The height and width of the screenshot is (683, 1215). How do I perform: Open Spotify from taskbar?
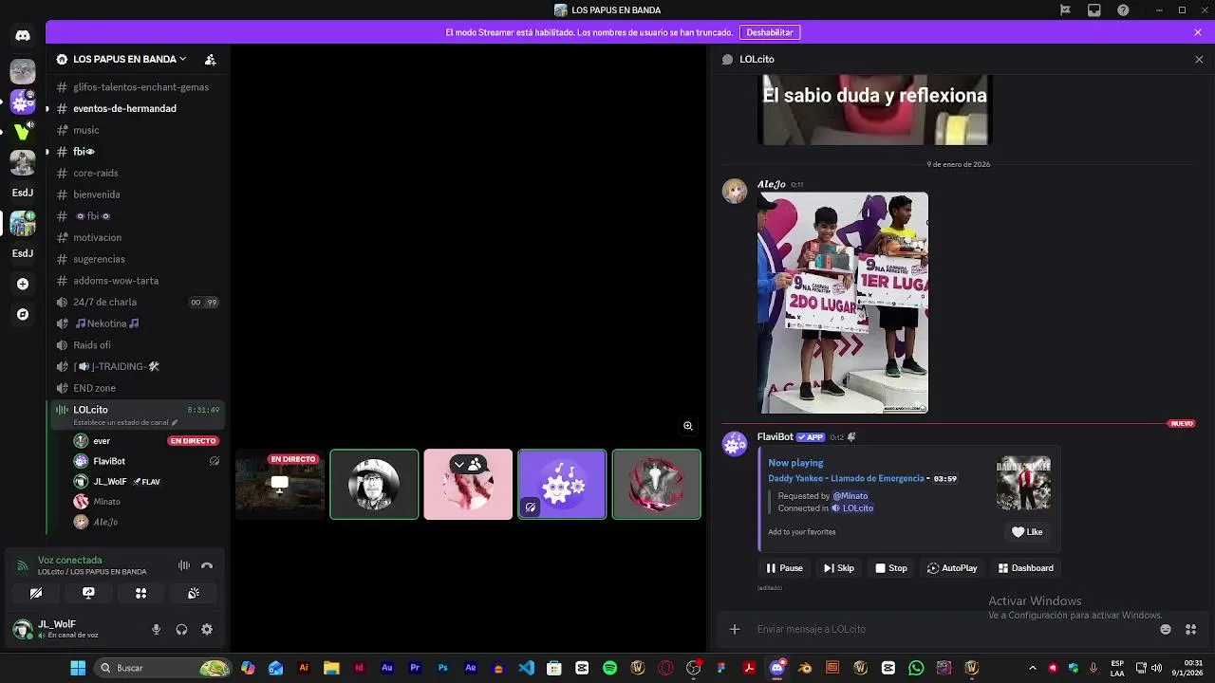(x=609, y=668)
